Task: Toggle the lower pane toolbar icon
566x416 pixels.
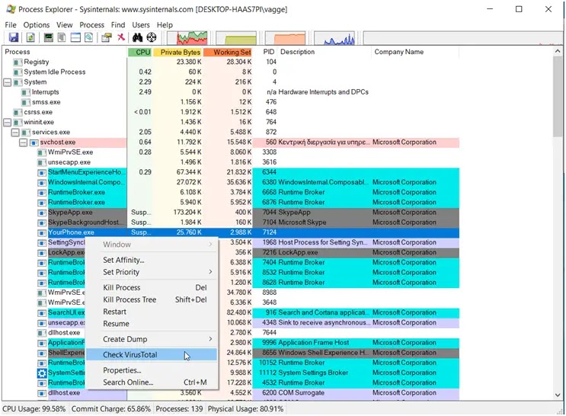Action: pyautogui.click(x=75, y=37)
